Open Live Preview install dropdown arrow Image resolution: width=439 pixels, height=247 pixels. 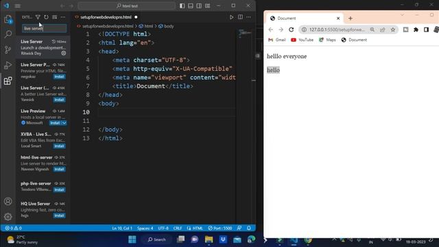(x=64, y=123)
